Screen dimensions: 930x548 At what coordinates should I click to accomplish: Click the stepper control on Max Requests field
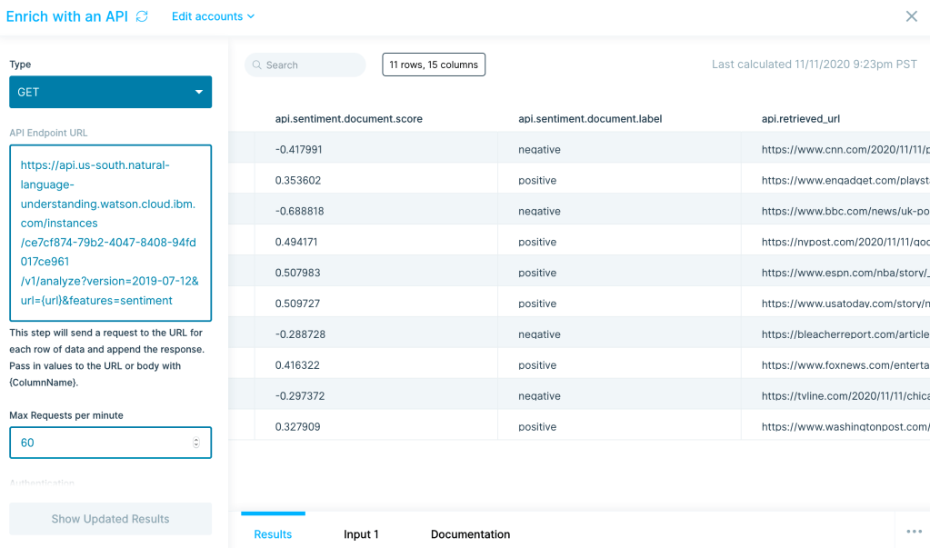pos(195,443)
